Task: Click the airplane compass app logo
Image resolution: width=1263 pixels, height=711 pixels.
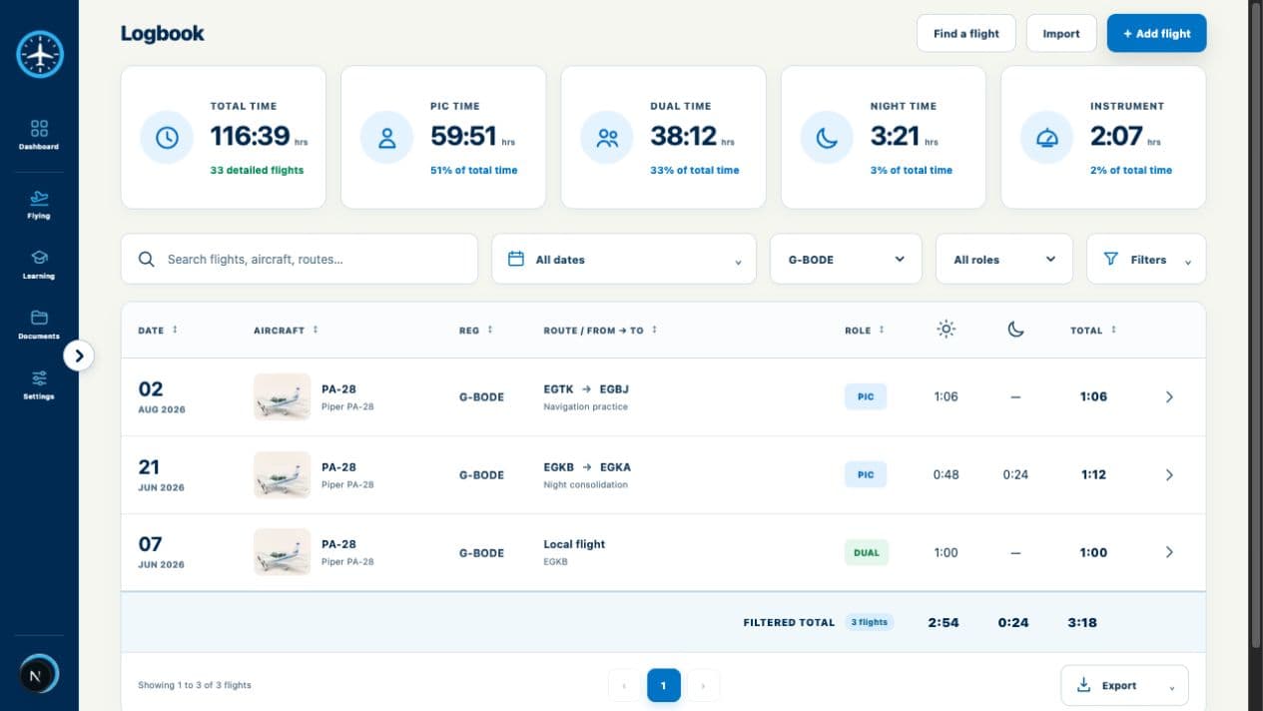Action: (40, 54)
